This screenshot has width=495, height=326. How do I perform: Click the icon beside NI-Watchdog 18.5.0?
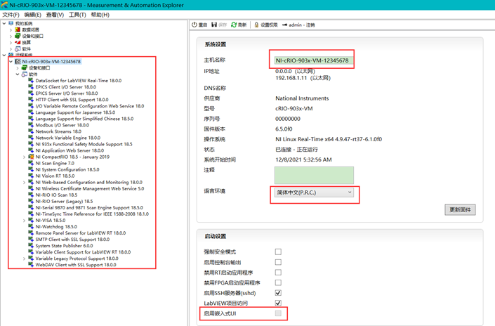point(31,226)
